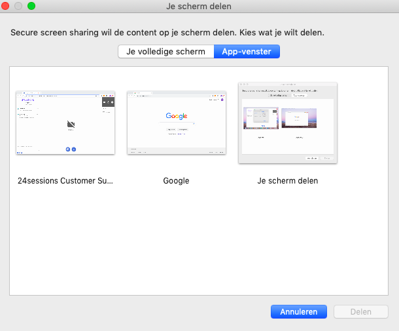Click the Google search bar in preview

point(177,123)
